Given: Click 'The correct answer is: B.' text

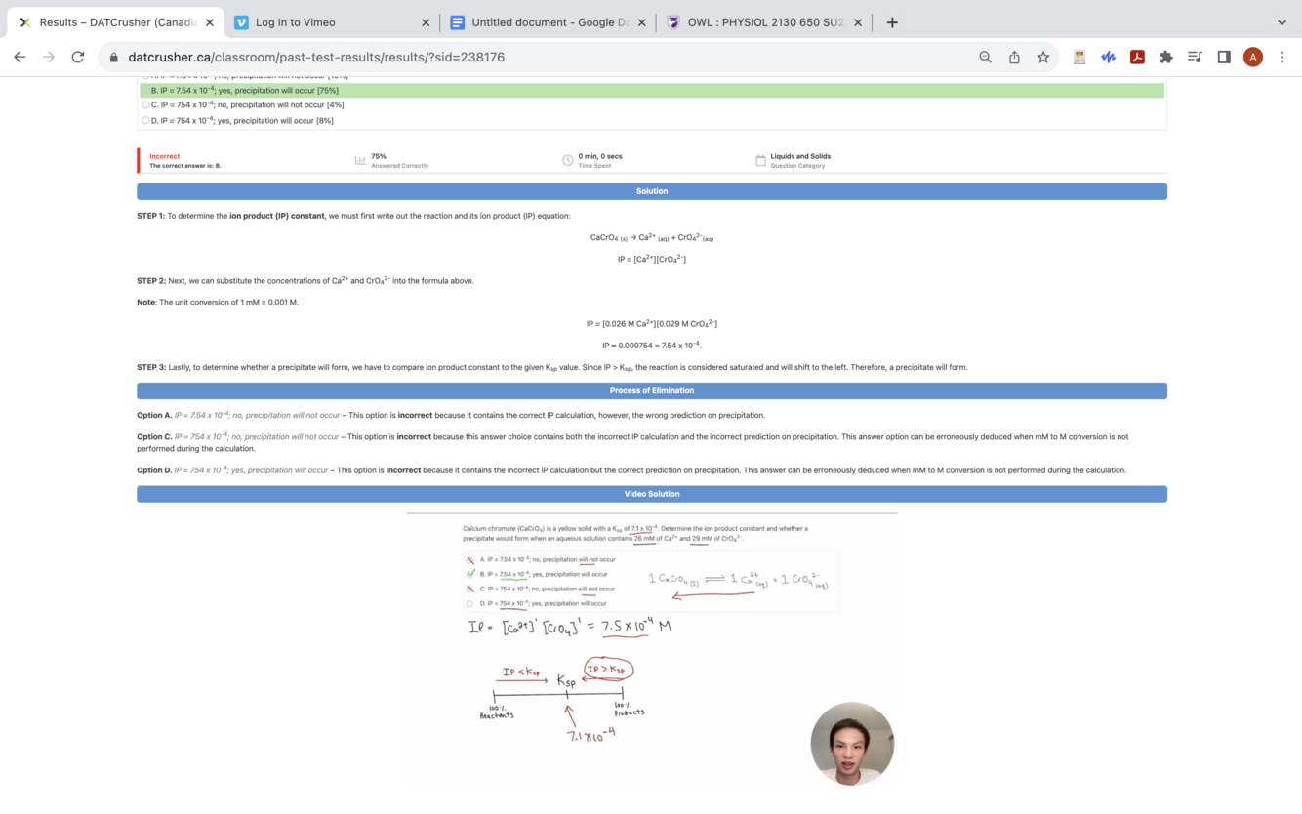Looking at the screenshot, I should pos(185,166).
